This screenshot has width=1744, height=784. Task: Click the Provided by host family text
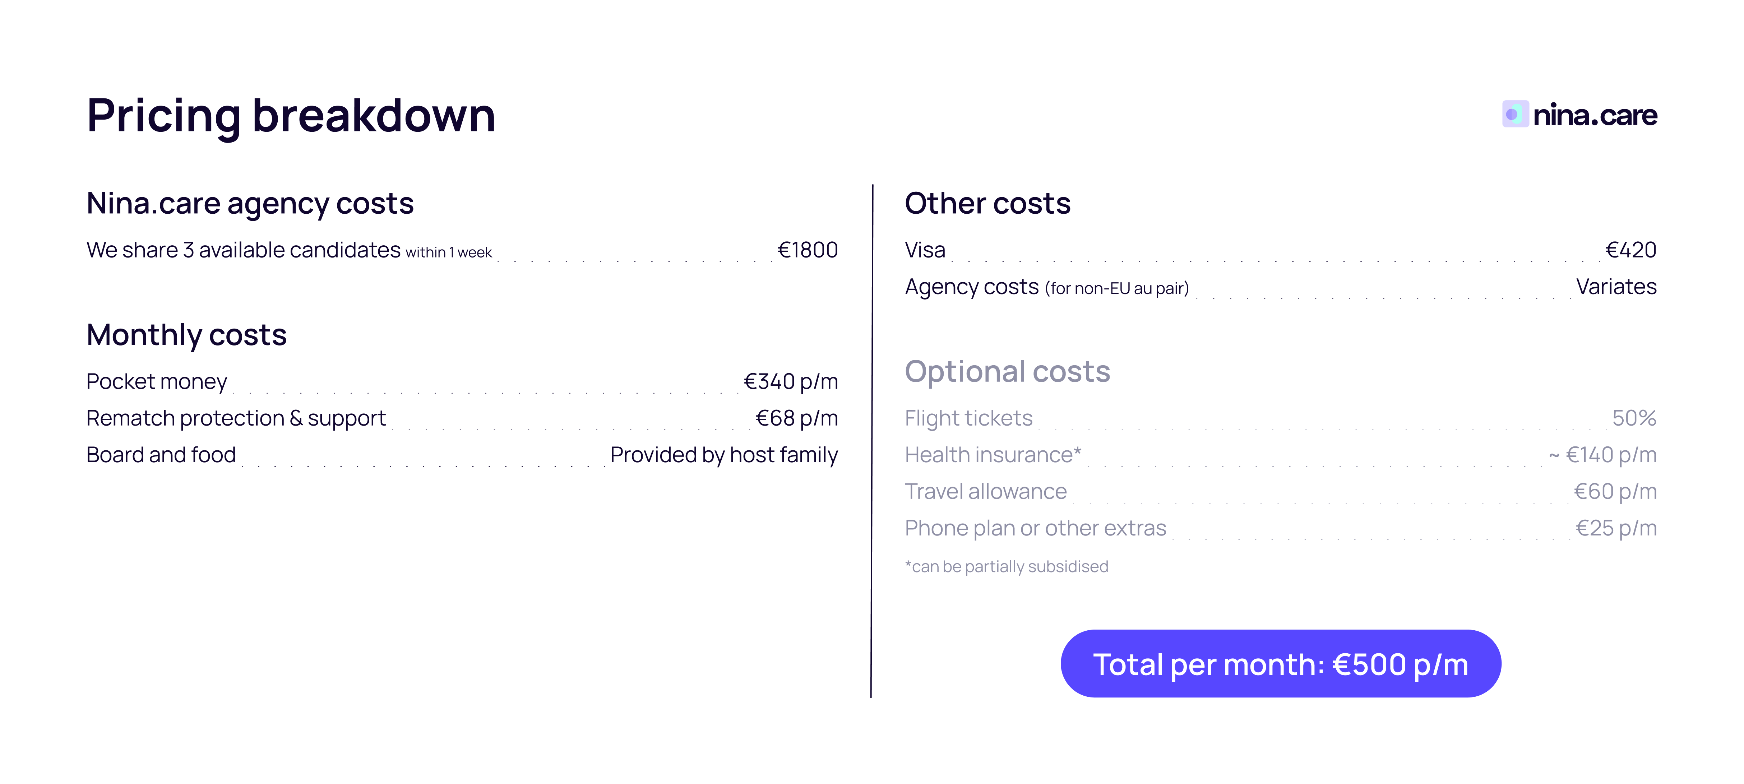[x=724, y=454]
